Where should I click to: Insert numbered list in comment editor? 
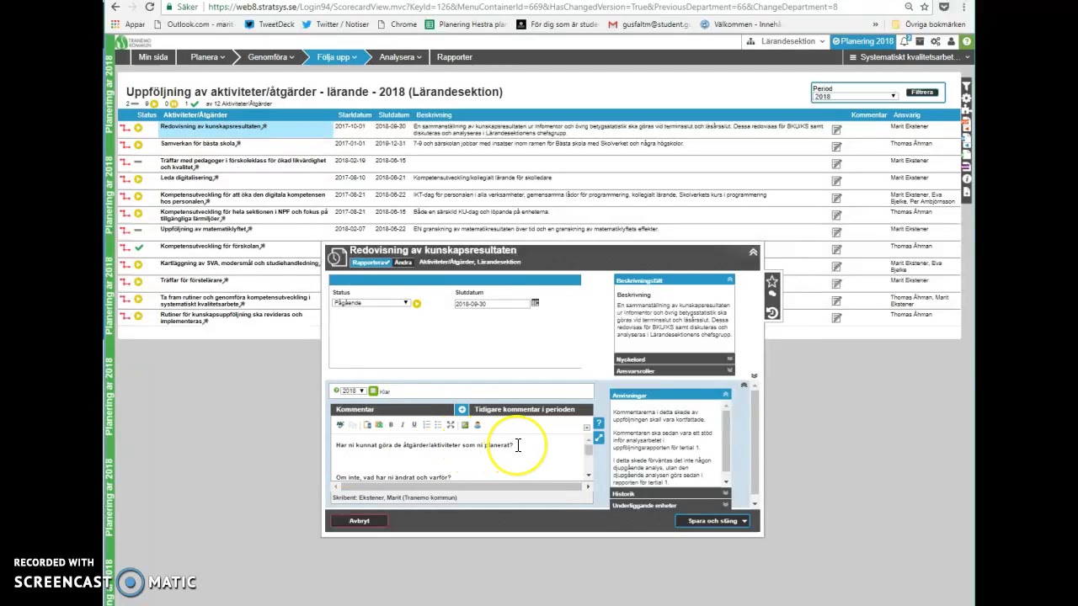(427, 425)
